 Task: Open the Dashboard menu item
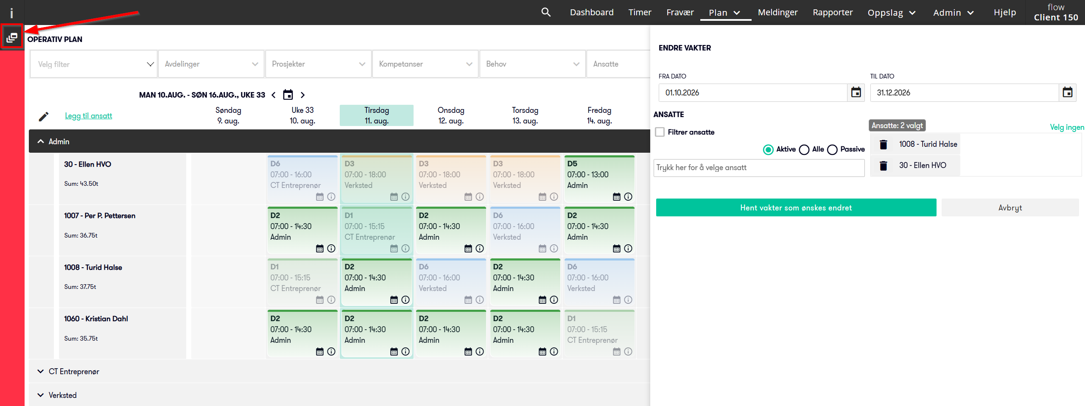pos(592,12)
